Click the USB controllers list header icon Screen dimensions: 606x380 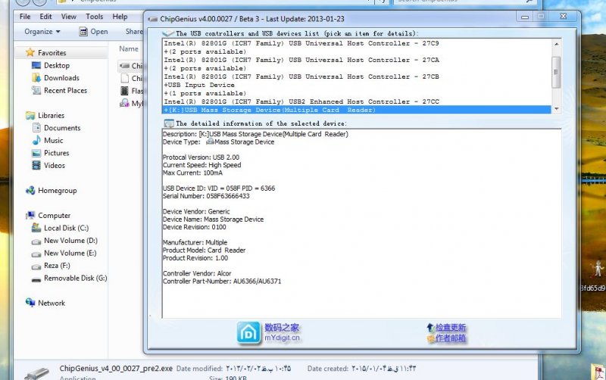click(168, 33)
